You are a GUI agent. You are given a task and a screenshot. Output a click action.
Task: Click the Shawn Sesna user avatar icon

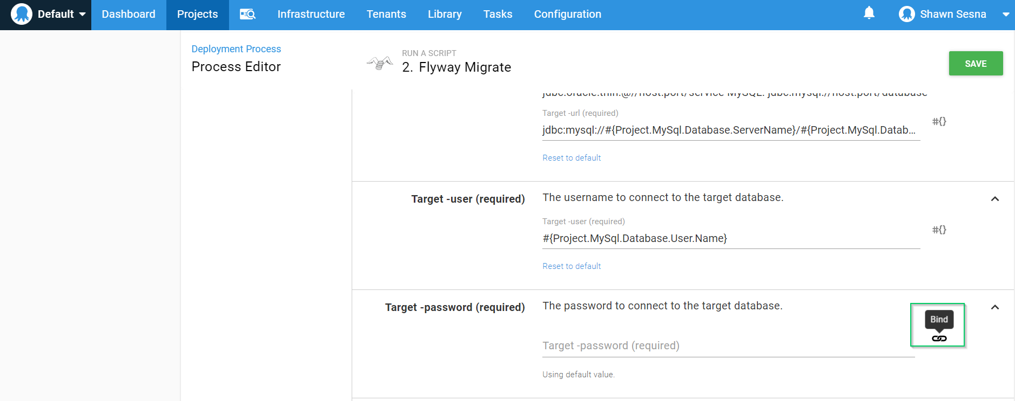[x=906, y=14]
